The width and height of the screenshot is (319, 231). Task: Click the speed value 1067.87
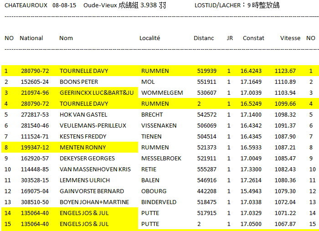tap(285, 224)
